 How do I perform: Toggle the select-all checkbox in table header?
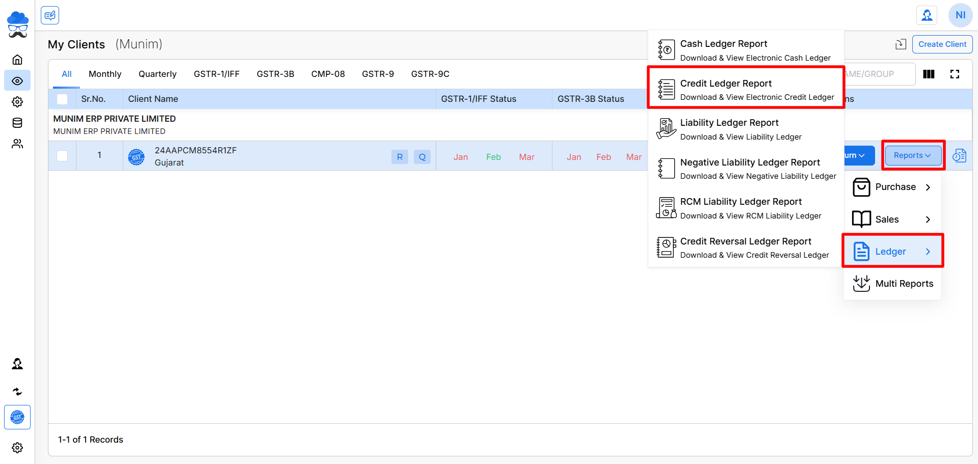point(62,99)
